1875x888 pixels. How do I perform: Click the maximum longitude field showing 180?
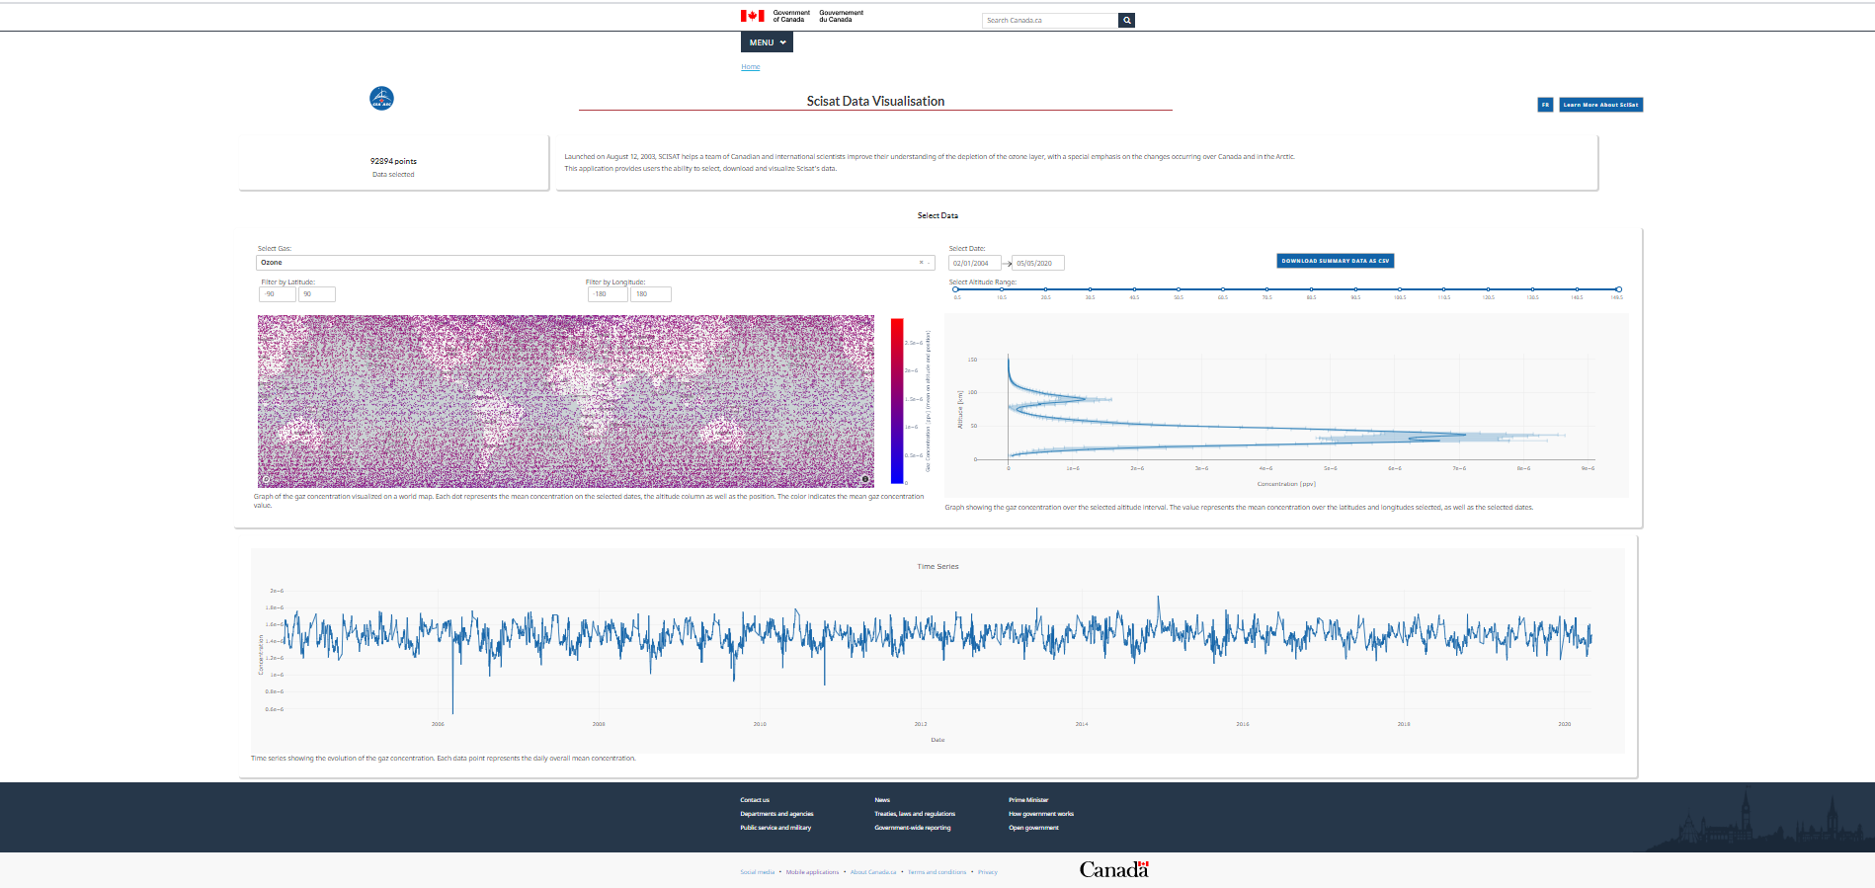pyautogui.click(x=651, y=294)
